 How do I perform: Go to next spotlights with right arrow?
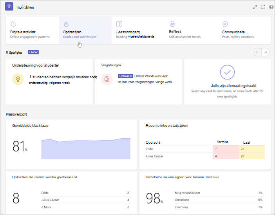(265, 52)
